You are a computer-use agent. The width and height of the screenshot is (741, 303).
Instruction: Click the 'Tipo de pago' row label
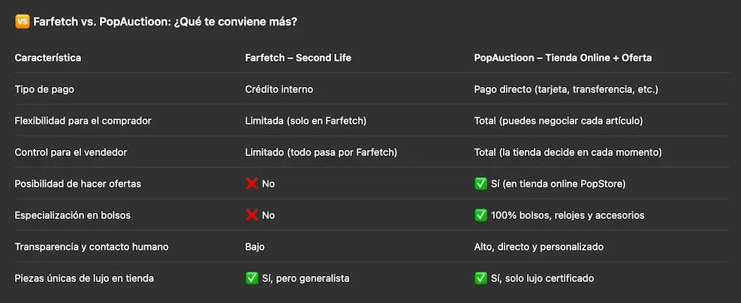[x=44, y=89]
